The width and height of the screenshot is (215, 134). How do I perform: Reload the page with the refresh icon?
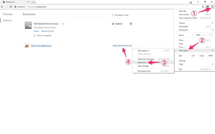[x=10, y=7]
